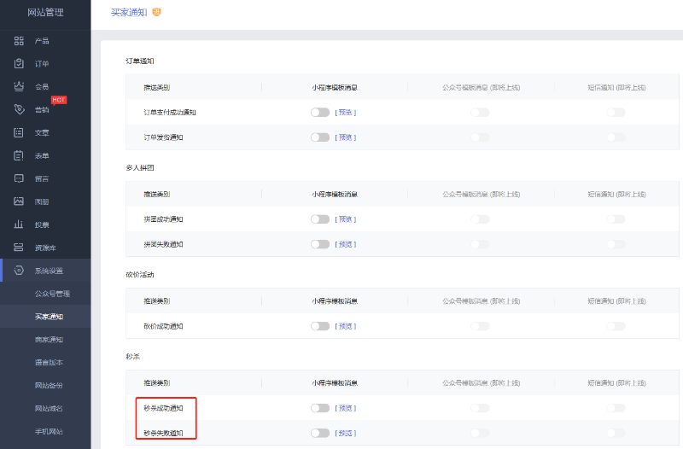
Task: Click the 拼团成功通知 row label
Action: point(163,219)
